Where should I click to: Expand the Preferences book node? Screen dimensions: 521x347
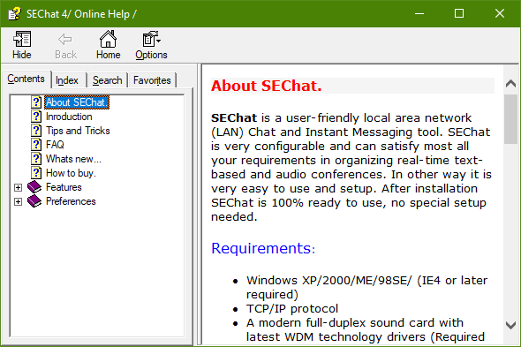tap(18, 201)
